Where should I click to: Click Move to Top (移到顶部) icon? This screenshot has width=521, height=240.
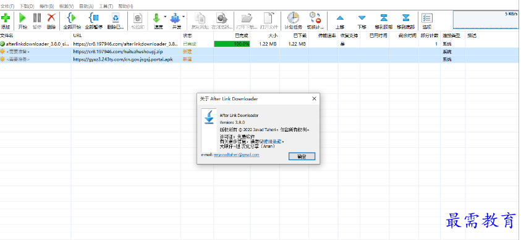(x=384, y=18)
